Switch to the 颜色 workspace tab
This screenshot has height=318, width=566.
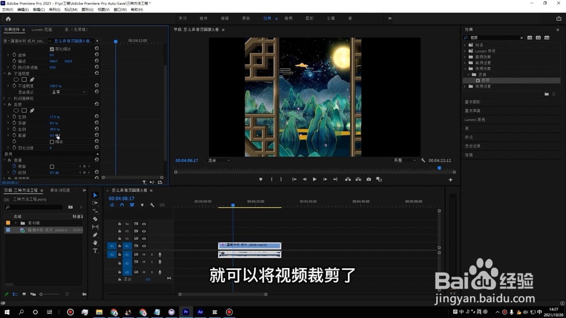246,18
